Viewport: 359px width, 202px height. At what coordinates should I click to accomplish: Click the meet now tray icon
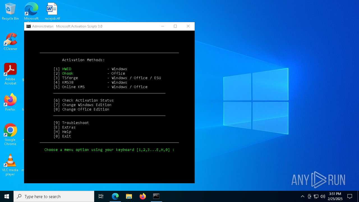309,196
